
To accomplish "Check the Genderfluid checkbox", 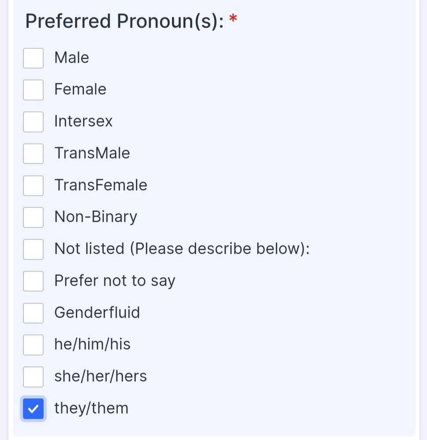I will [33, 313].
